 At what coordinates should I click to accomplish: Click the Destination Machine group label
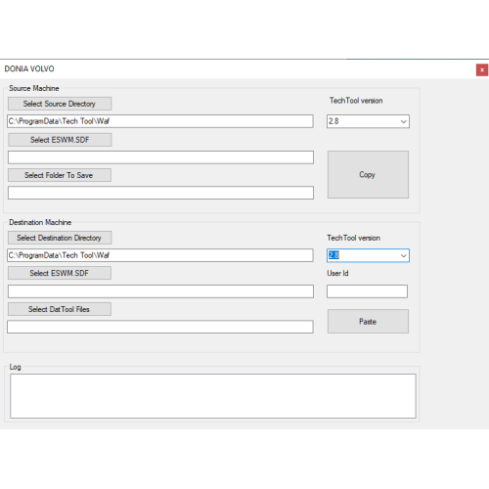tap(40, 222)
